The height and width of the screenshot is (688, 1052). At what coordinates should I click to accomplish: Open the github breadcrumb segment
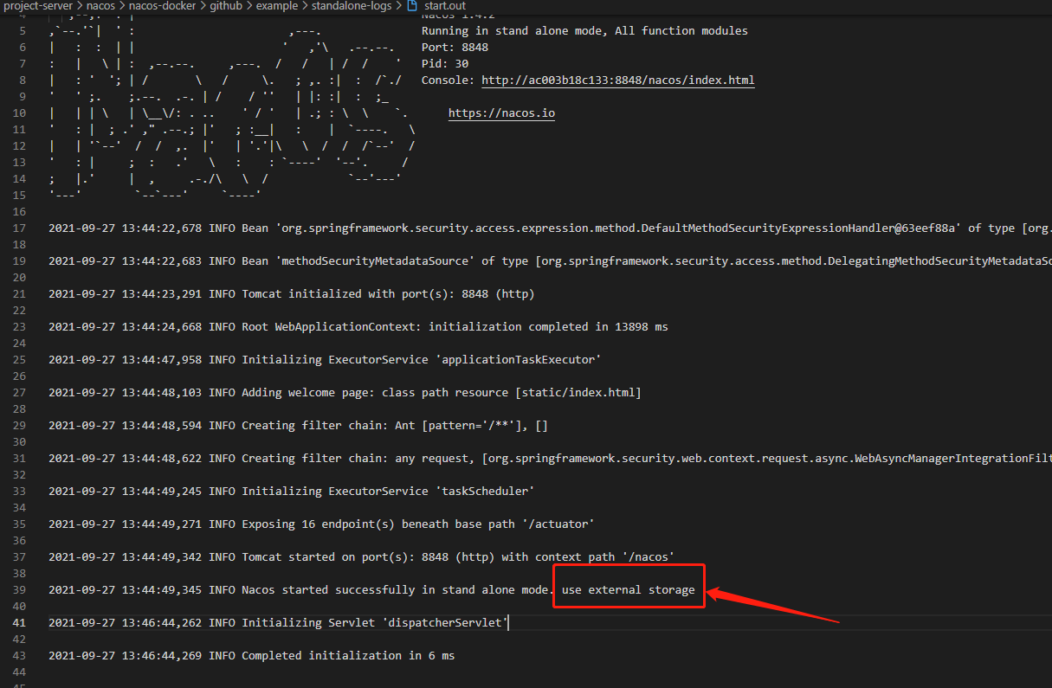pyautogui.click(x=224, y=5)
